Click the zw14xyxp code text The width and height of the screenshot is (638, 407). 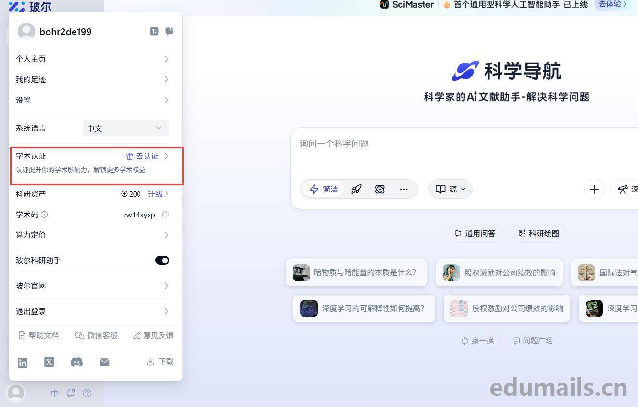(139, 215)
